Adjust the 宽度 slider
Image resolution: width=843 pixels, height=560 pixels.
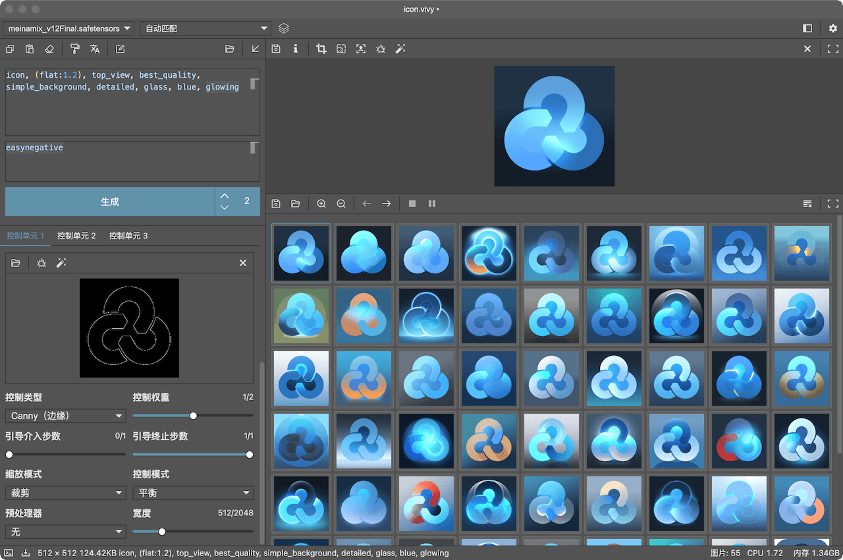tap(193, 531)
